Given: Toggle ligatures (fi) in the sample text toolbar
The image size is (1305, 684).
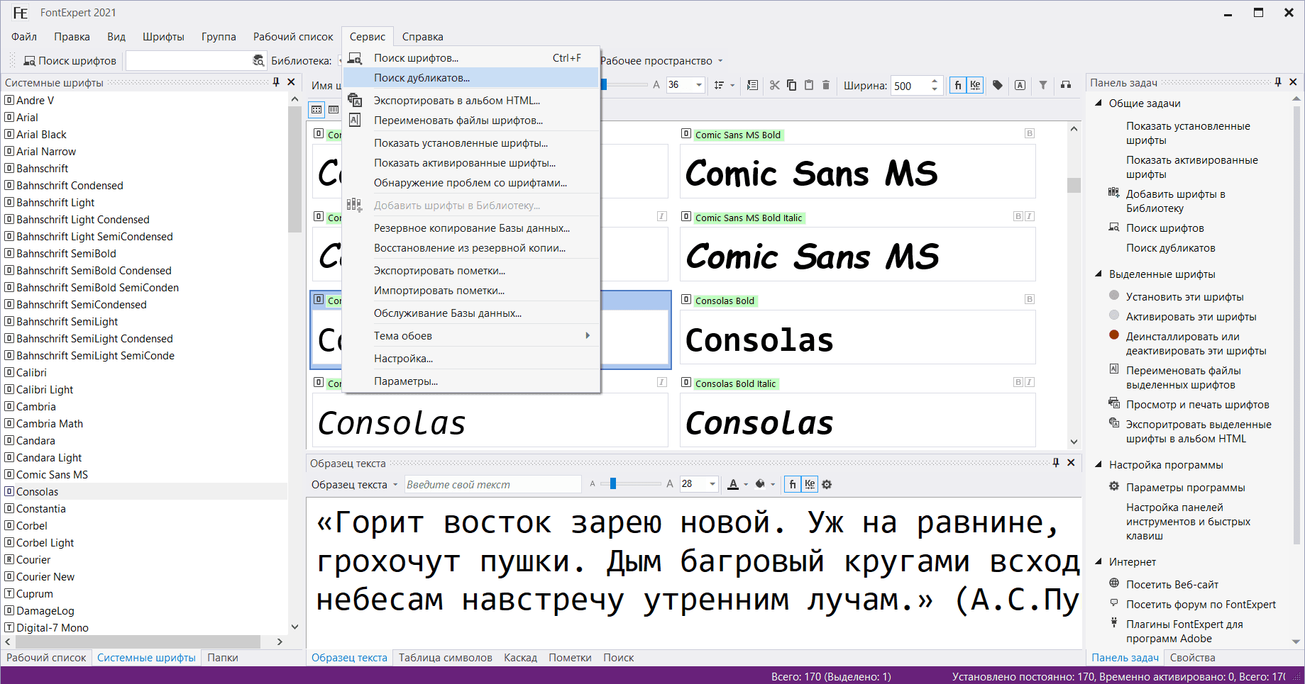Looking at the screenshot, I should [x=793, y=484].
